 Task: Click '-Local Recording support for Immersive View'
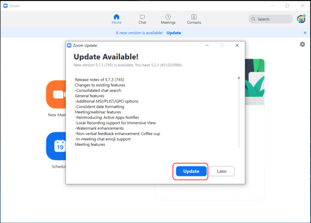115,123
